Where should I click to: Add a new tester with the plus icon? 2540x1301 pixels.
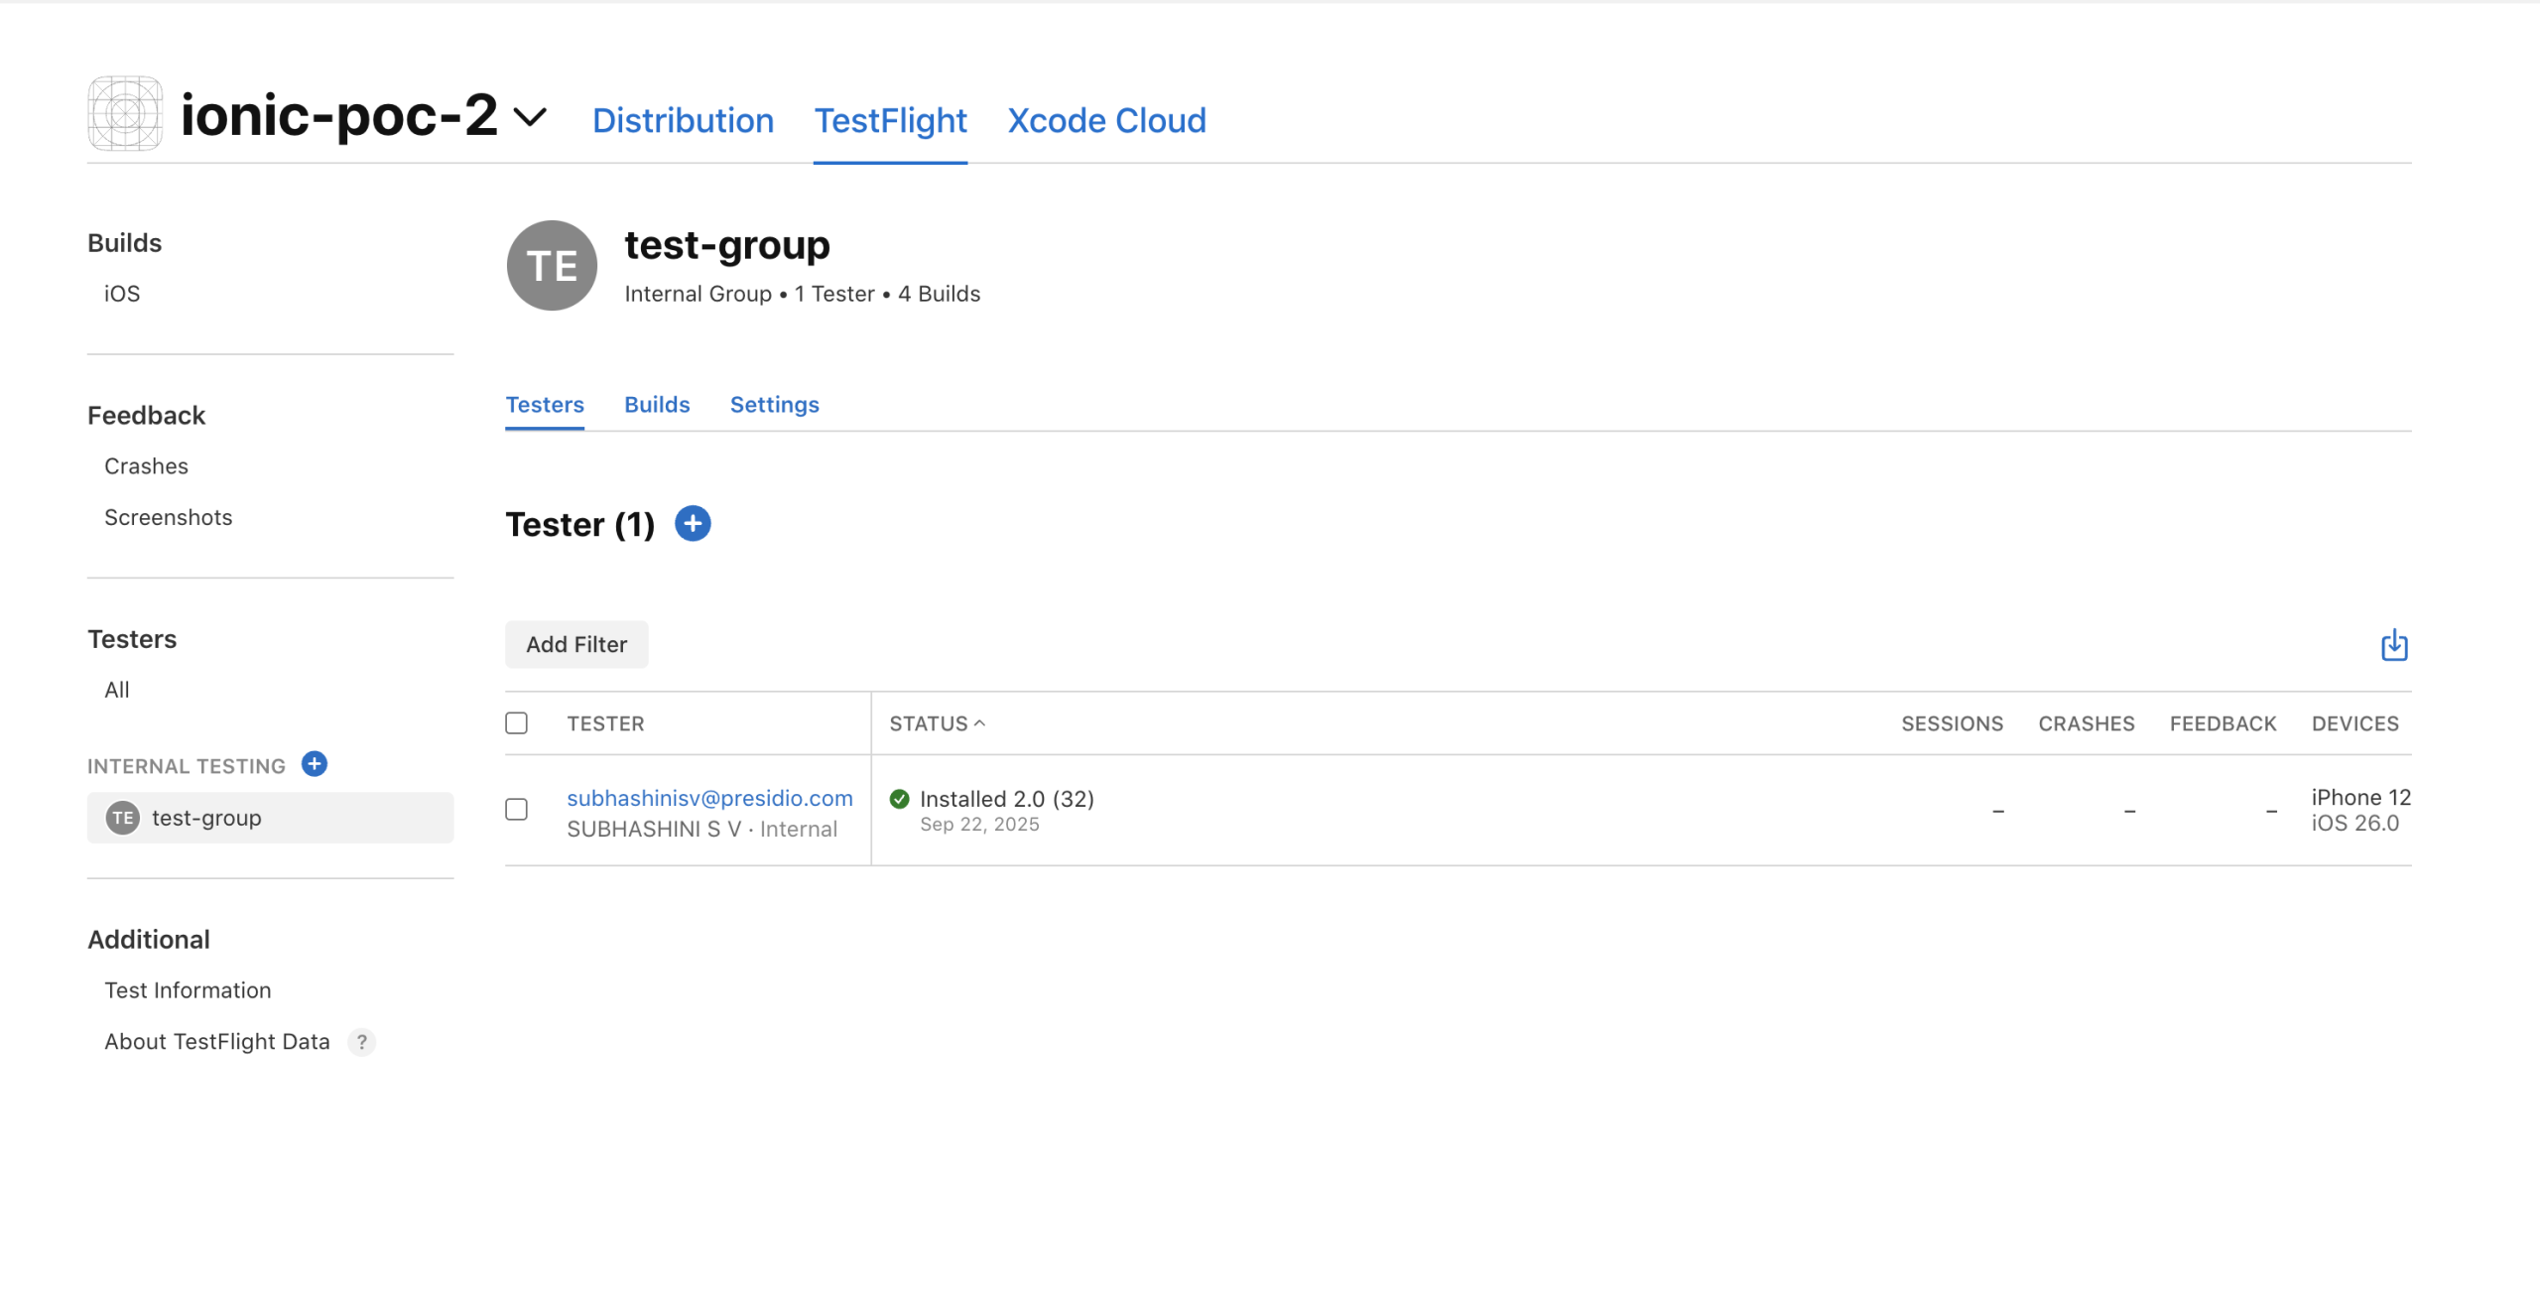(693, 523)
